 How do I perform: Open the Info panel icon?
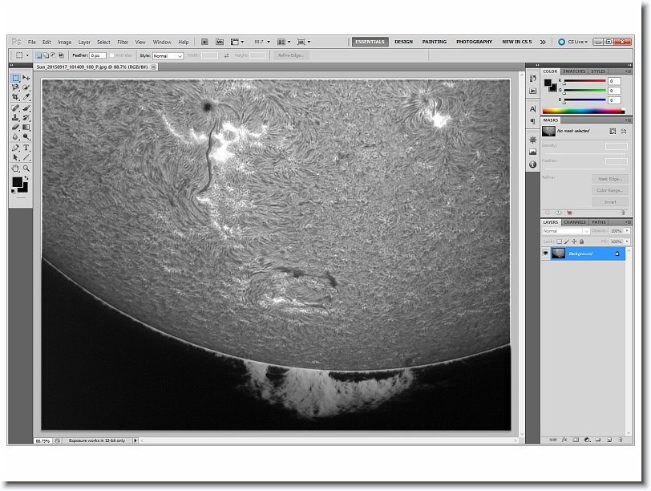click(532, 164)
